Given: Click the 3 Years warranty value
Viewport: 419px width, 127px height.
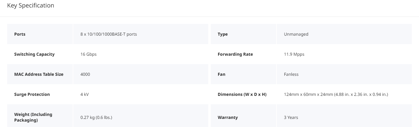Looking at the screenshot, I should coord(291,117).
